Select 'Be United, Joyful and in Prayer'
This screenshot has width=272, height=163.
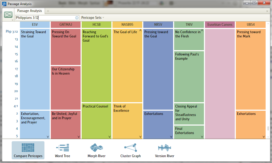(66, 125)
